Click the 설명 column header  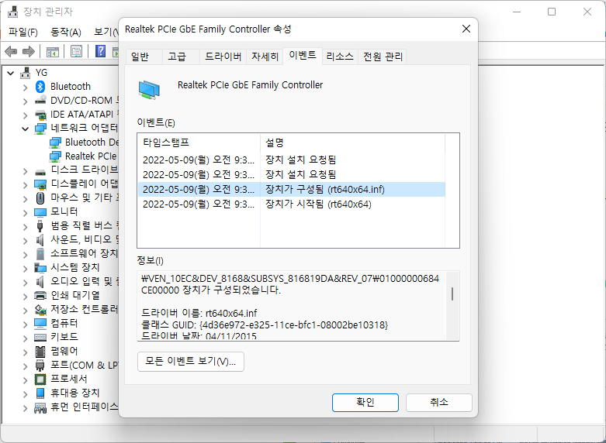(352, 143)
